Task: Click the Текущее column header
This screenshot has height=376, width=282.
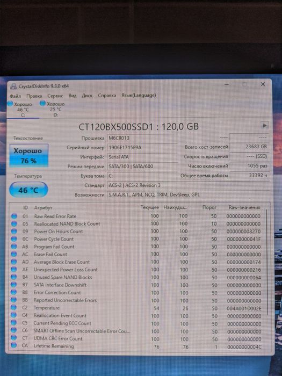Action: (150, 207)
